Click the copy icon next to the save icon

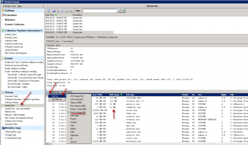tap(58, 11)
